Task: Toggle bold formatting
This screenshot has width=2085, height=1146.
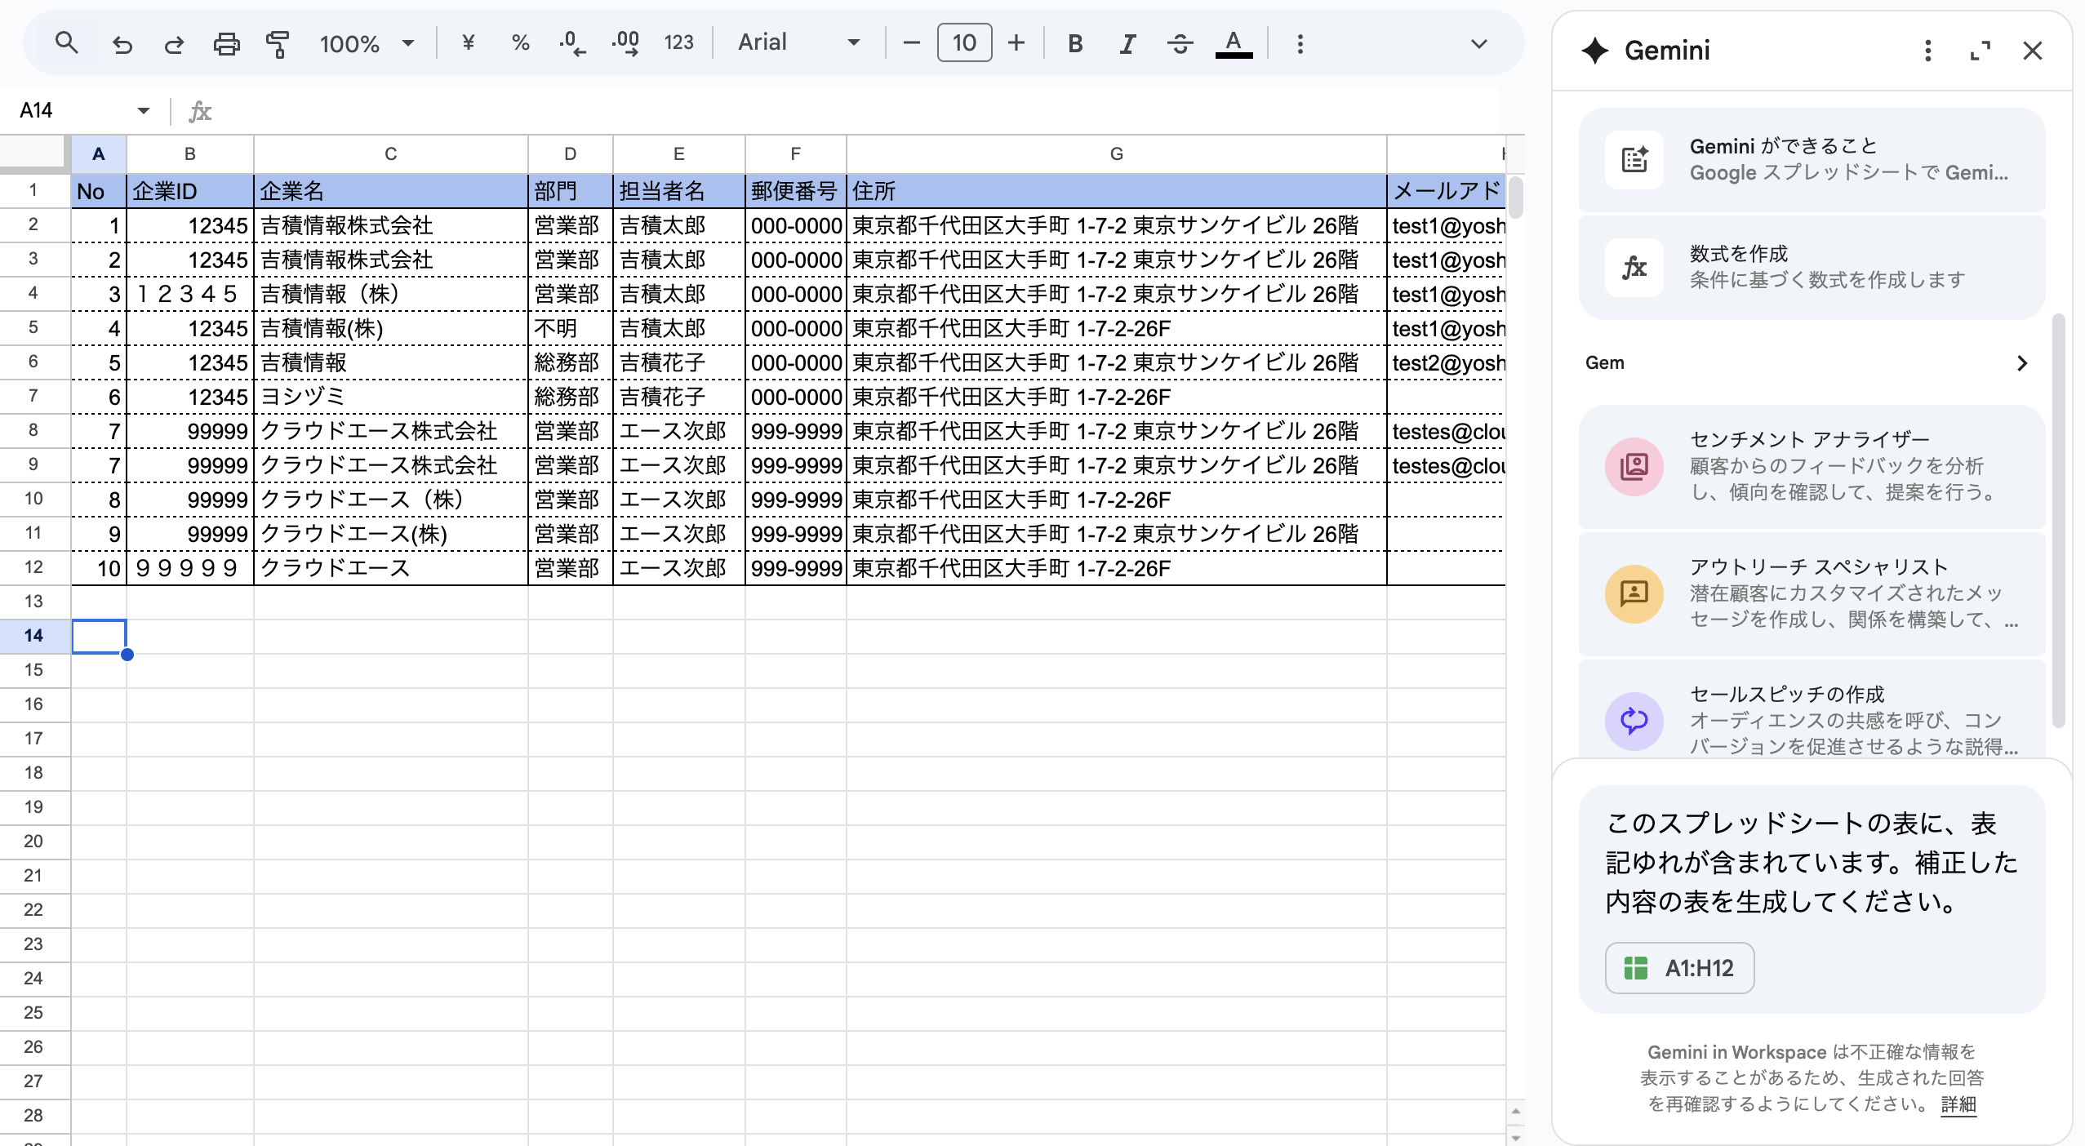Action: 1075,43
